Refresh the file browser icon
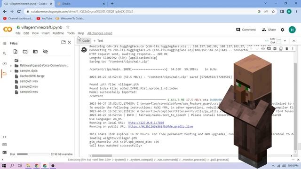Viewport: 301px width, 169px height. click(x=25, y=52)
